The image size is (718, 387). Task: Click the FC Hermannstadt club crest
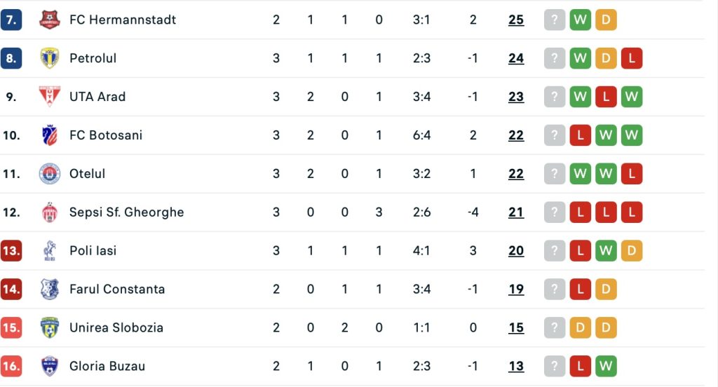[x=50, y=20]
